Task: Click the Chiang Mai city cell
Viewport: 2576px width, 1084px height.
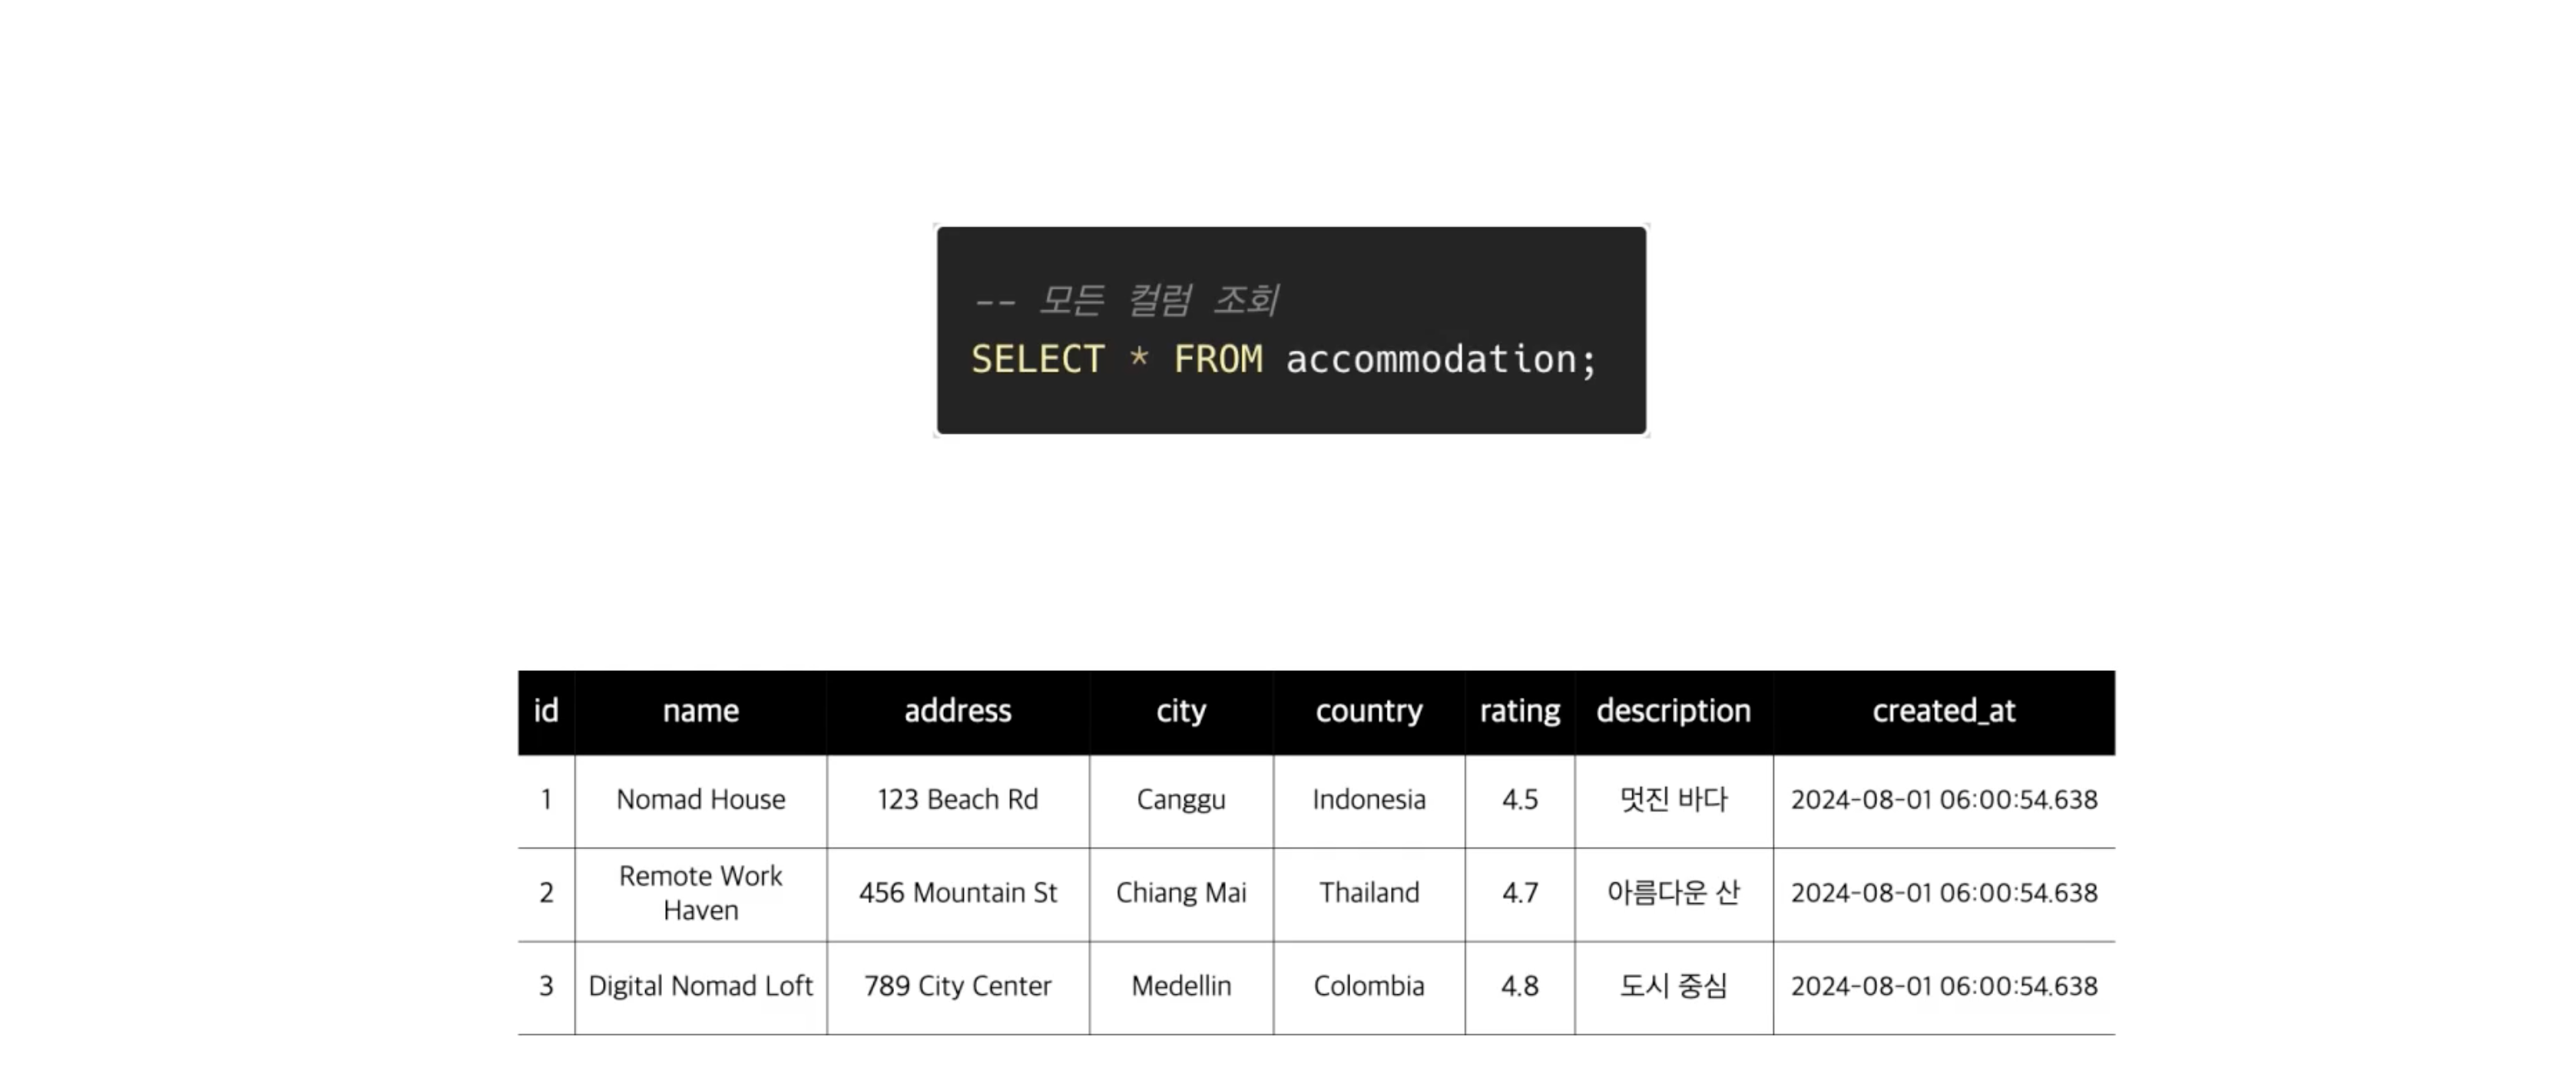Action: tap(1181, 893)
